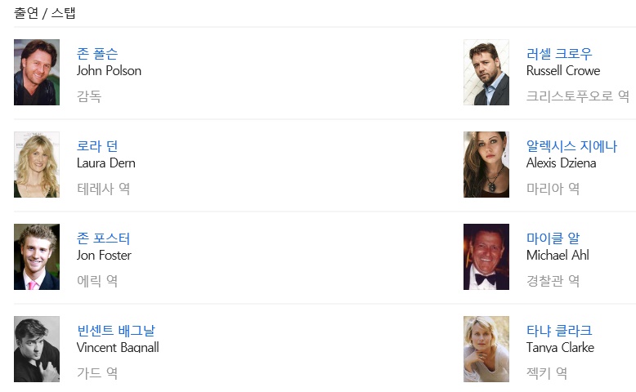The height and width of the screenshot is (392, 636).
Task: Open the thumbnail for 타냐 클라크
Action: pyautogui.click(x=486, y=350)
